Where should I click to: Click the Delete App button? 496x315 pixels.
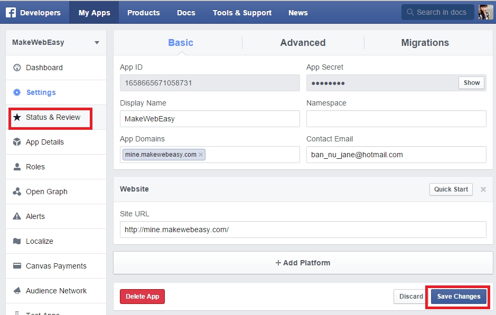[x=142, y=297]
